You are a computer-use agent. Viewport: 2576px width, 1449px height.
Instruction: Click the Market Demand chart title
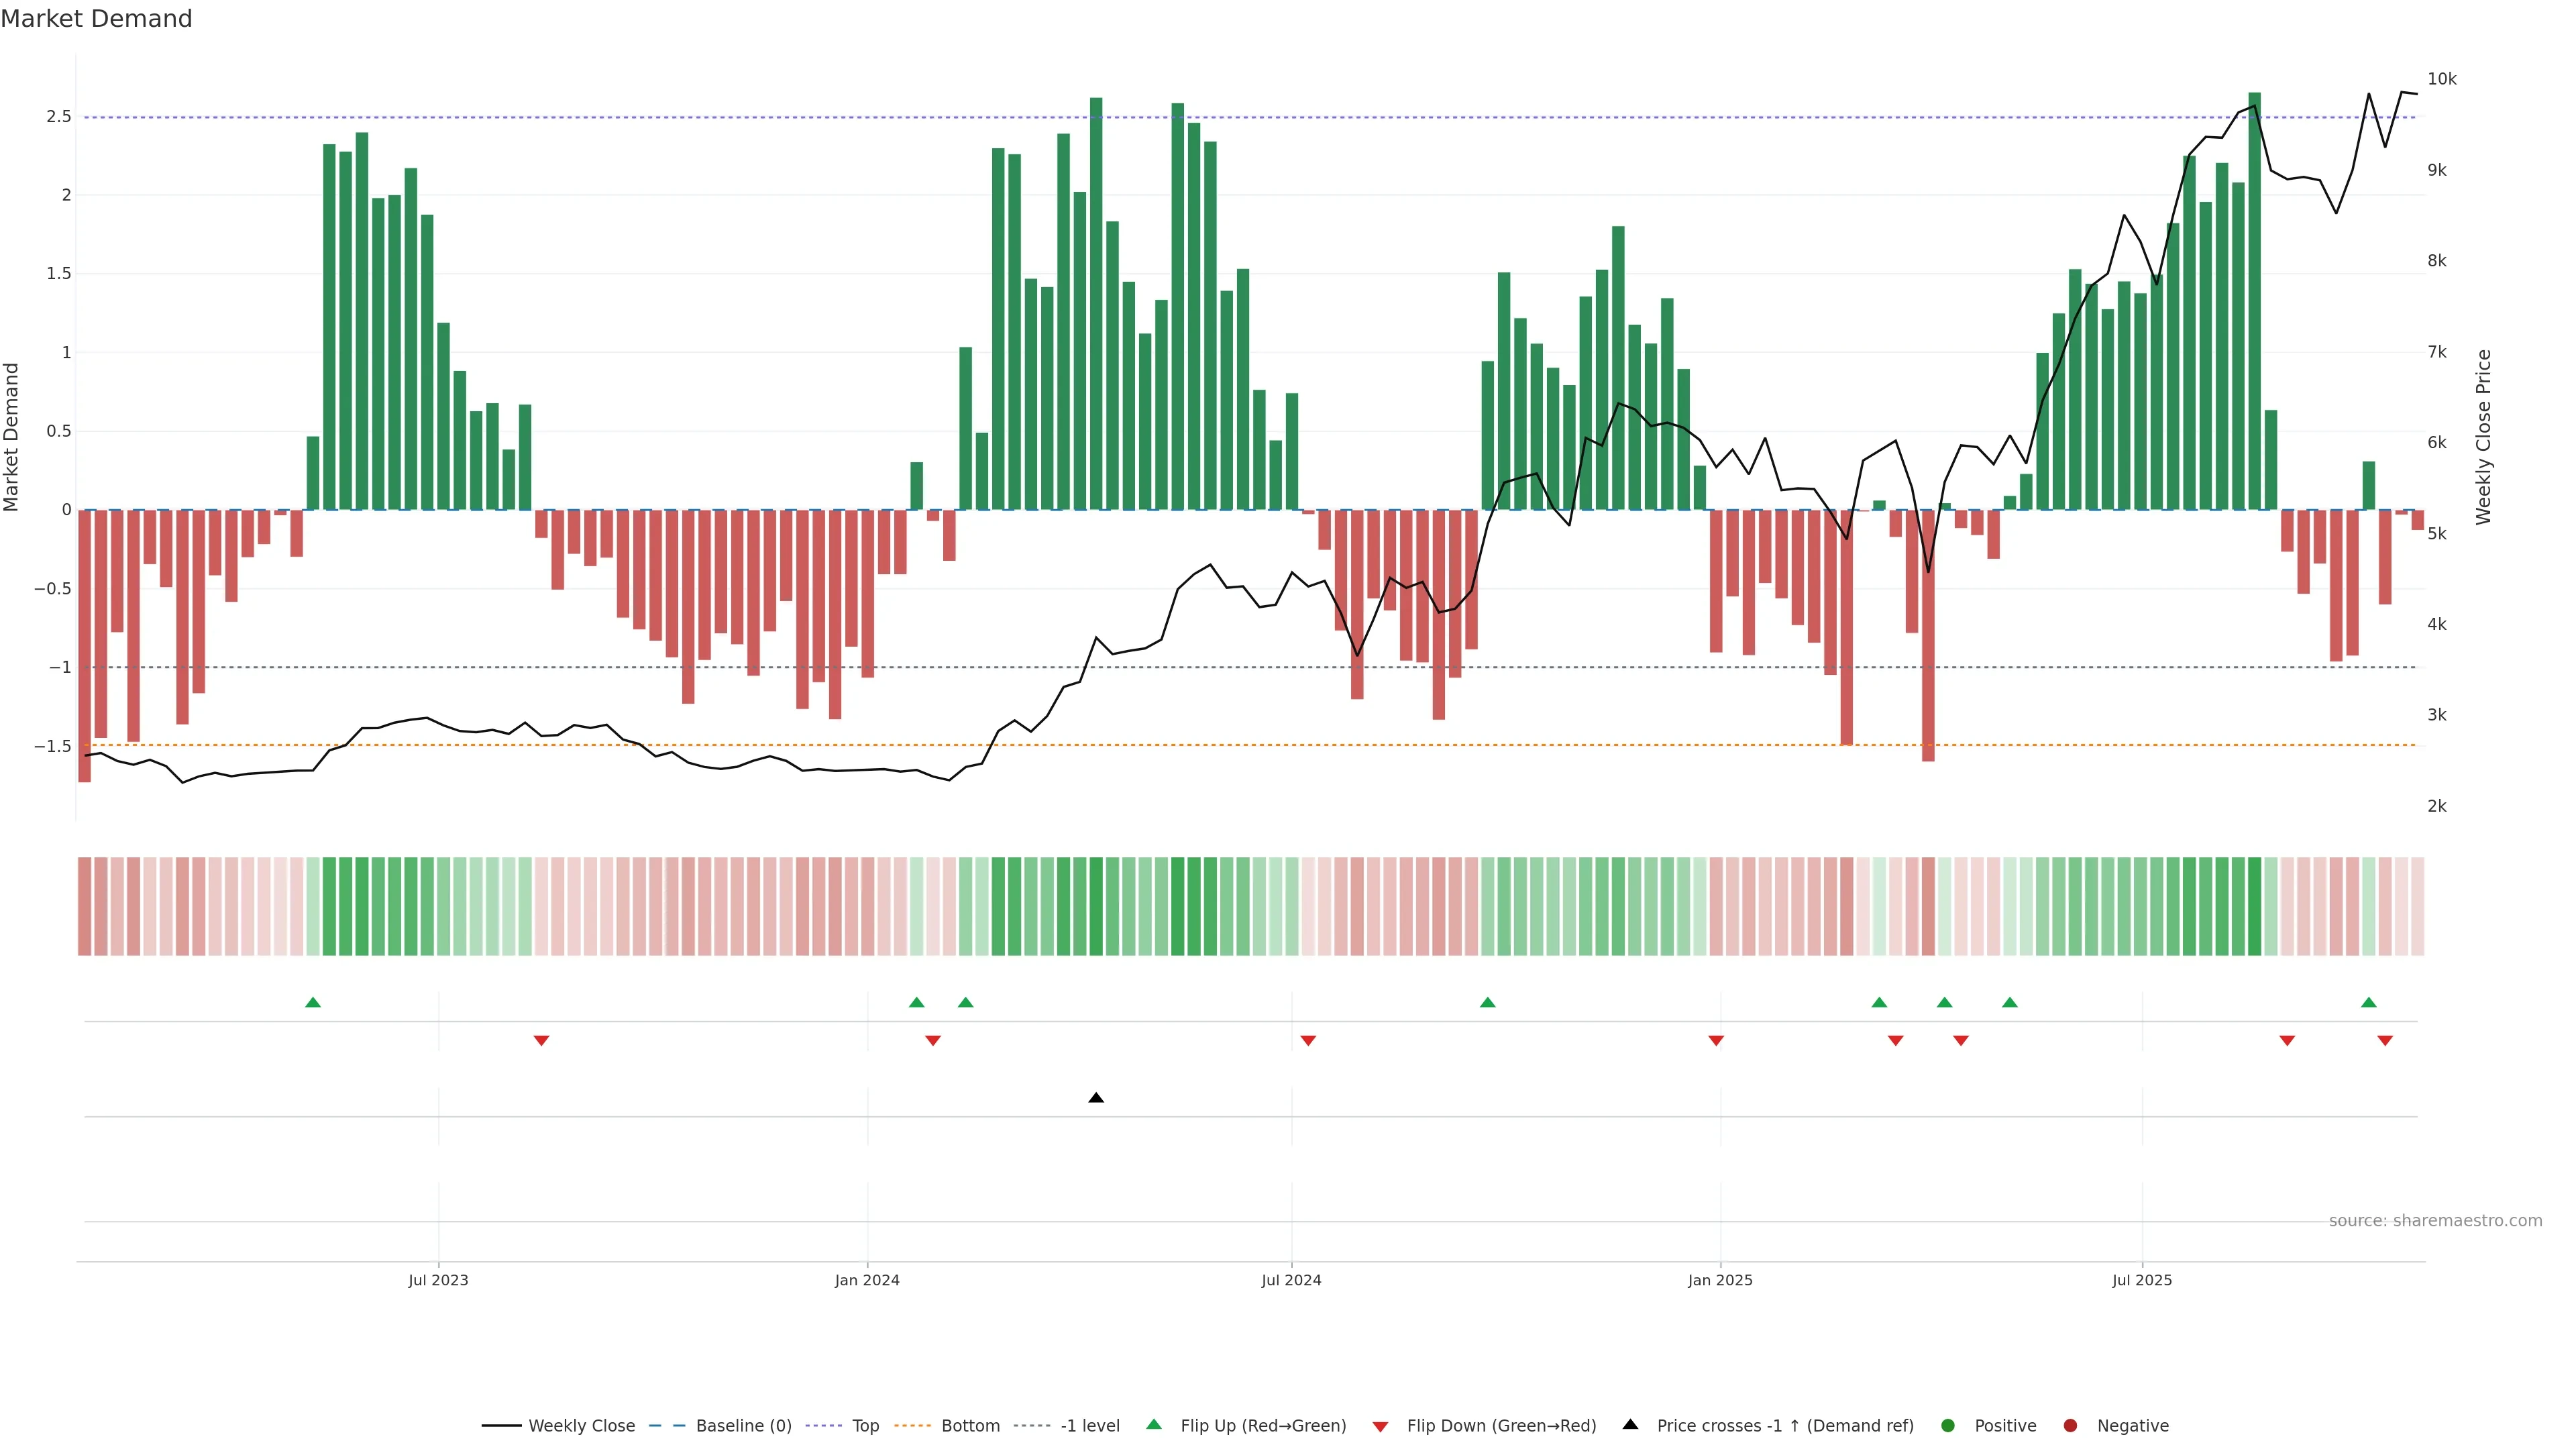pos(96,19)
